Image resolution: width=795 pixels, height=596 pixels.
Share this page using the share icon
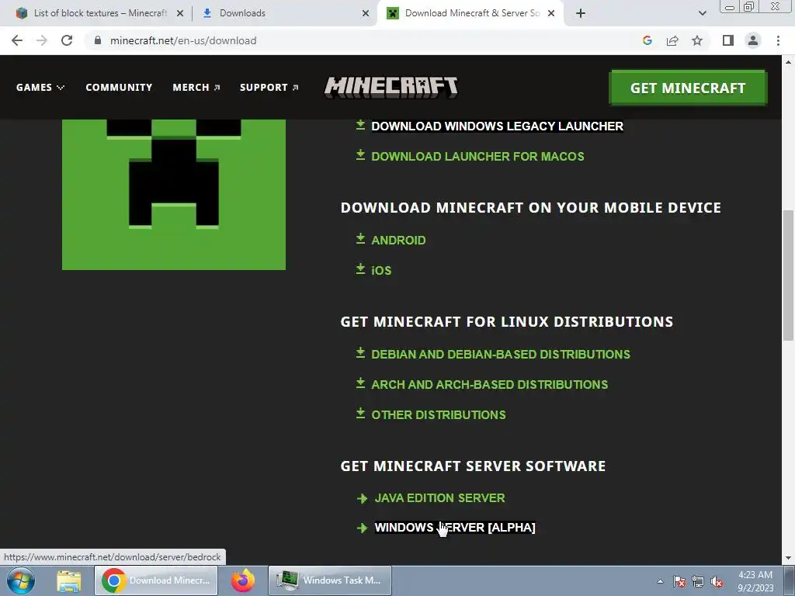point(672,40)
